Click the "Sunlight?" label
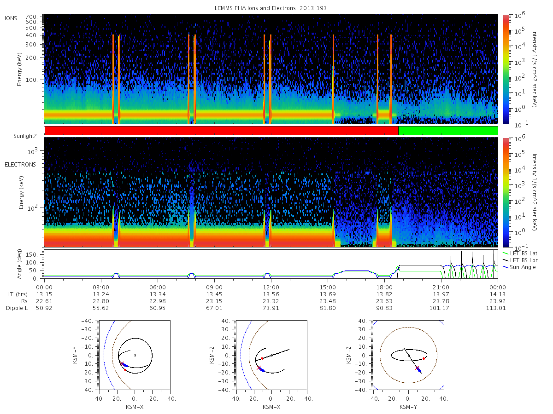553x414 pixels. (26, 135)
